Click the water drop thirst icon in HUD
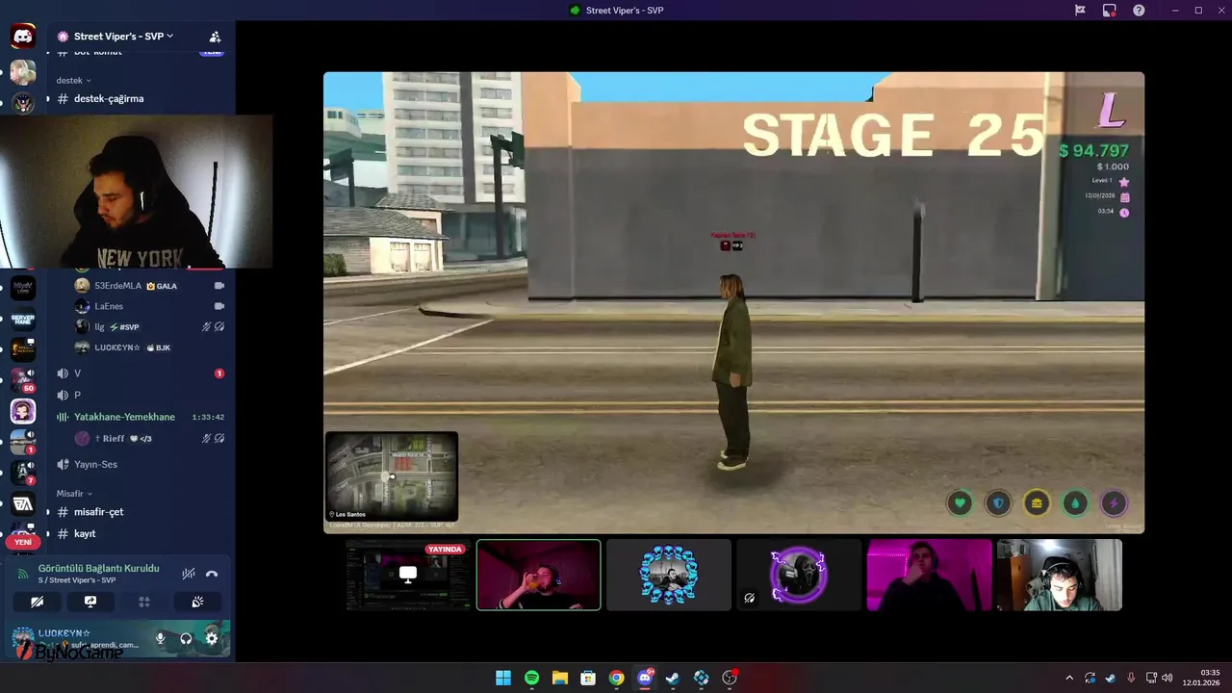This screenshot has height=693, width=1232. [1075, 502]
